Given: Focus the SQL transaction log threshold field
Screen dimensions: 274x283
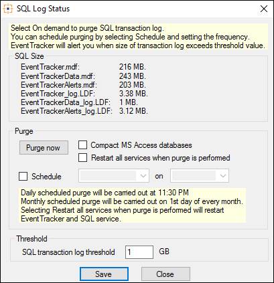Looking at the screenshot, I should [x=139, y=252].
